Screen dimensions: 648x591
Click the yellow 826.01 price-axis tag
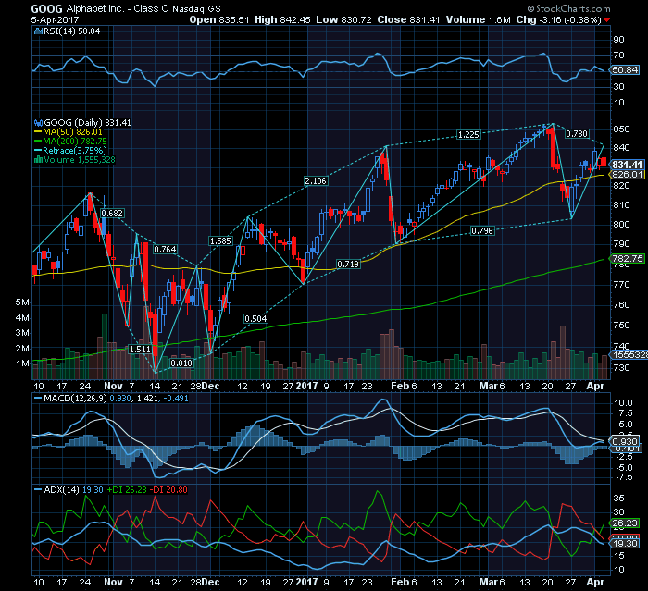627,174
